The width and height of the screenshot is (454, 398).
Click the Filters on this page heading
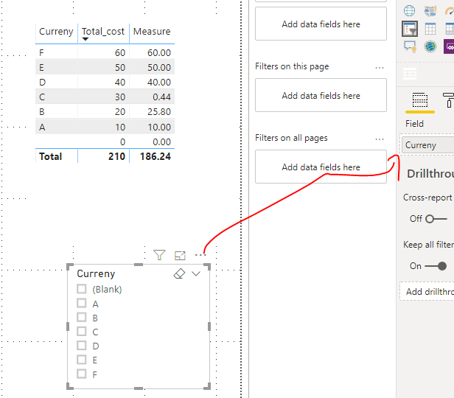(292, 66)
